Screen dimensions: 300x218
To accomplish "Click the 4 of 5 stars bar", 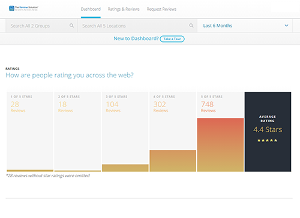I will [173, 161].
